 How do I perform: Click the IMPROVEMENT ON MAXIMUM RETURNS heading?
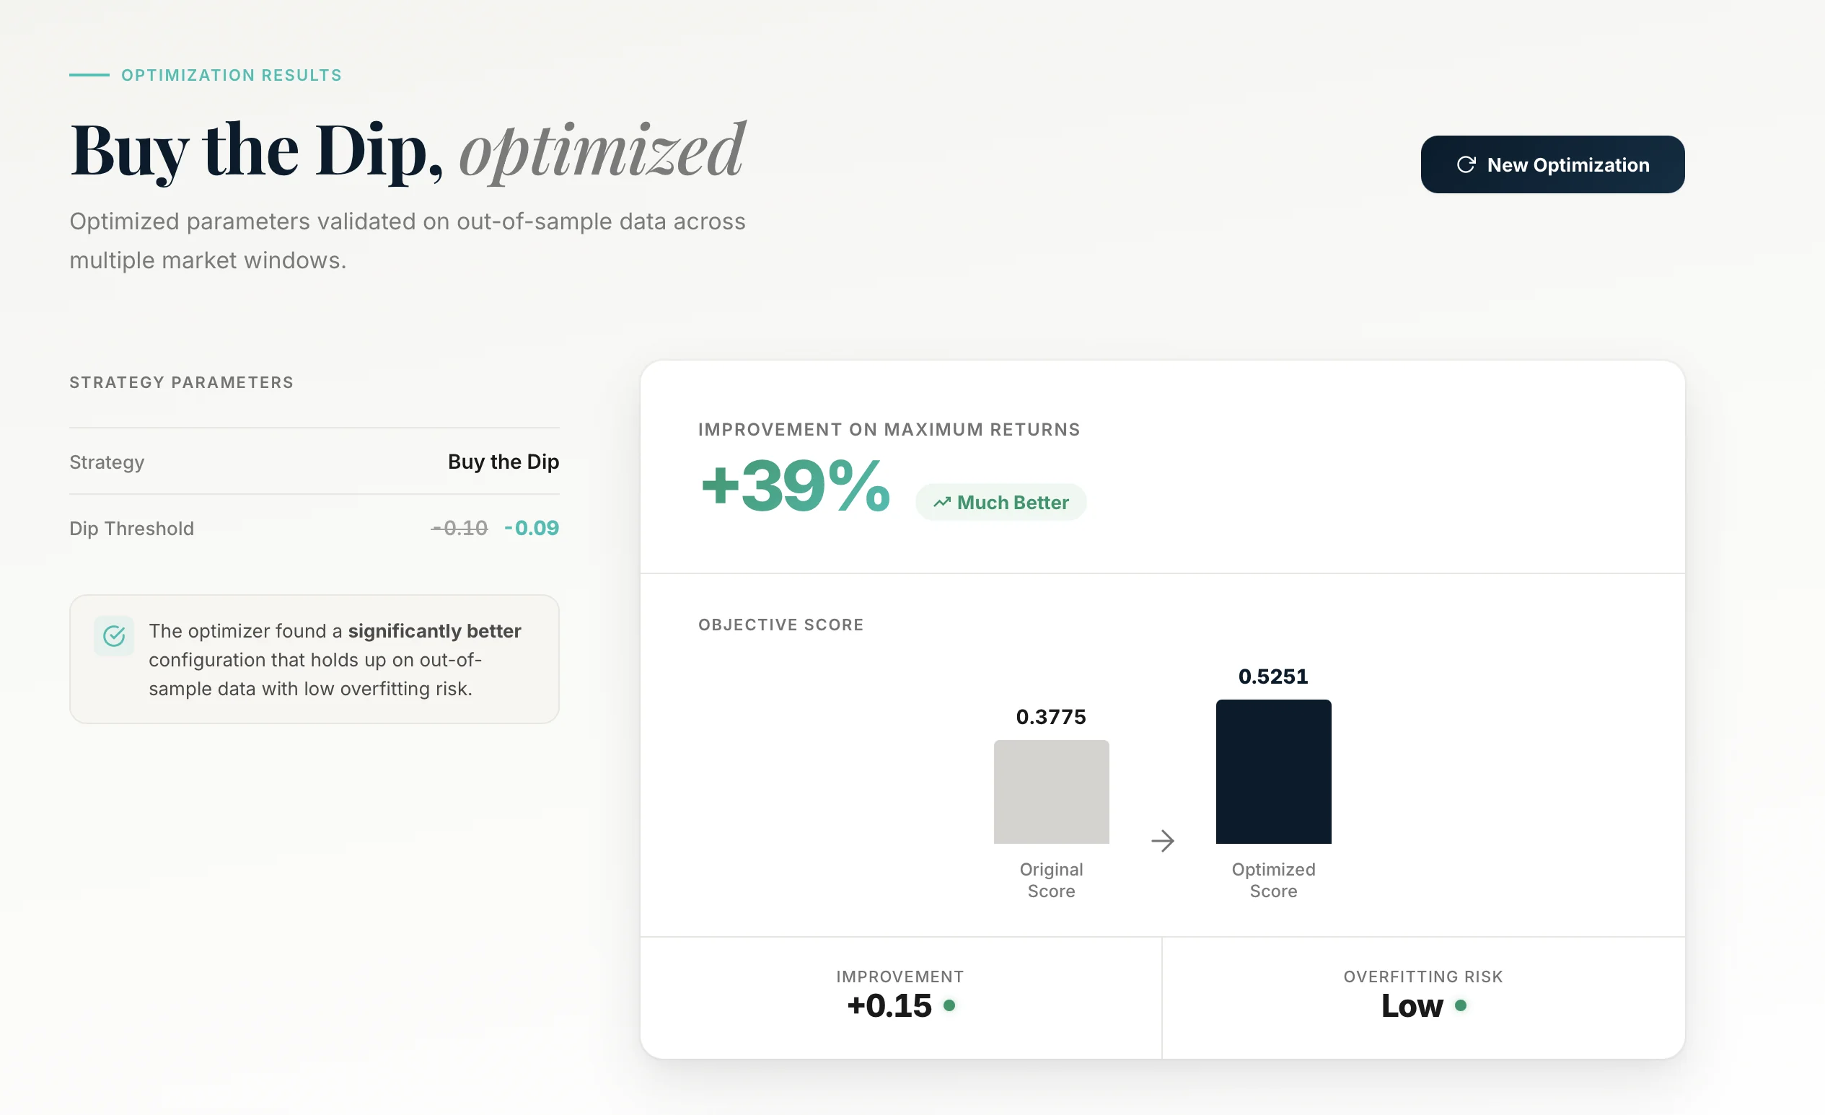point(888,428)
